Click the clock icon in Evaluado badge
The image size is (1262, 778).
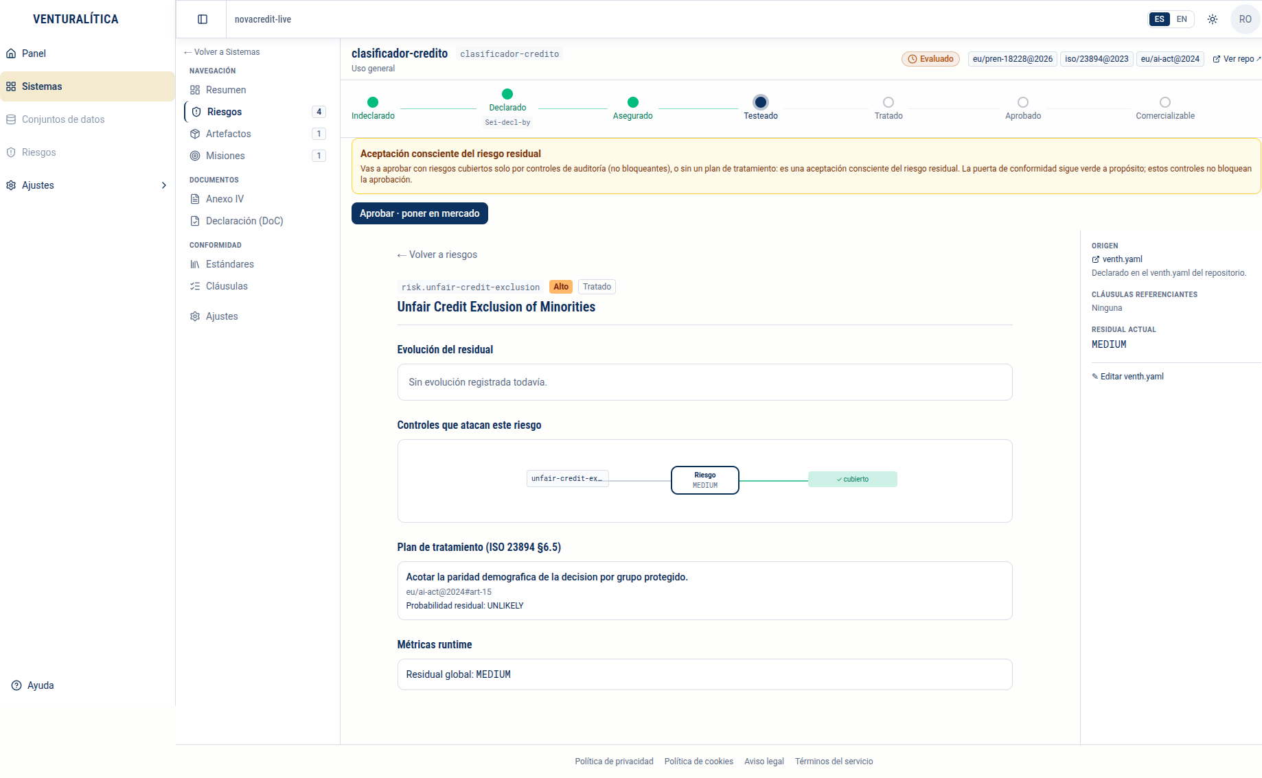tap(913, 59)
